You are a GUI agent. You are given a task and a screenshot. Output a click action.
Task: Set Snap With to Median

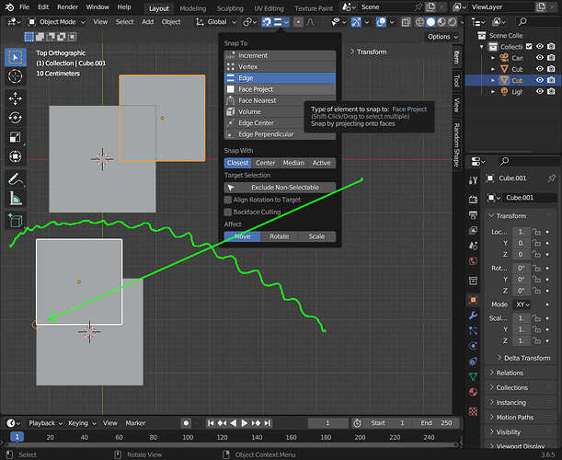click(x=293, y=163)
